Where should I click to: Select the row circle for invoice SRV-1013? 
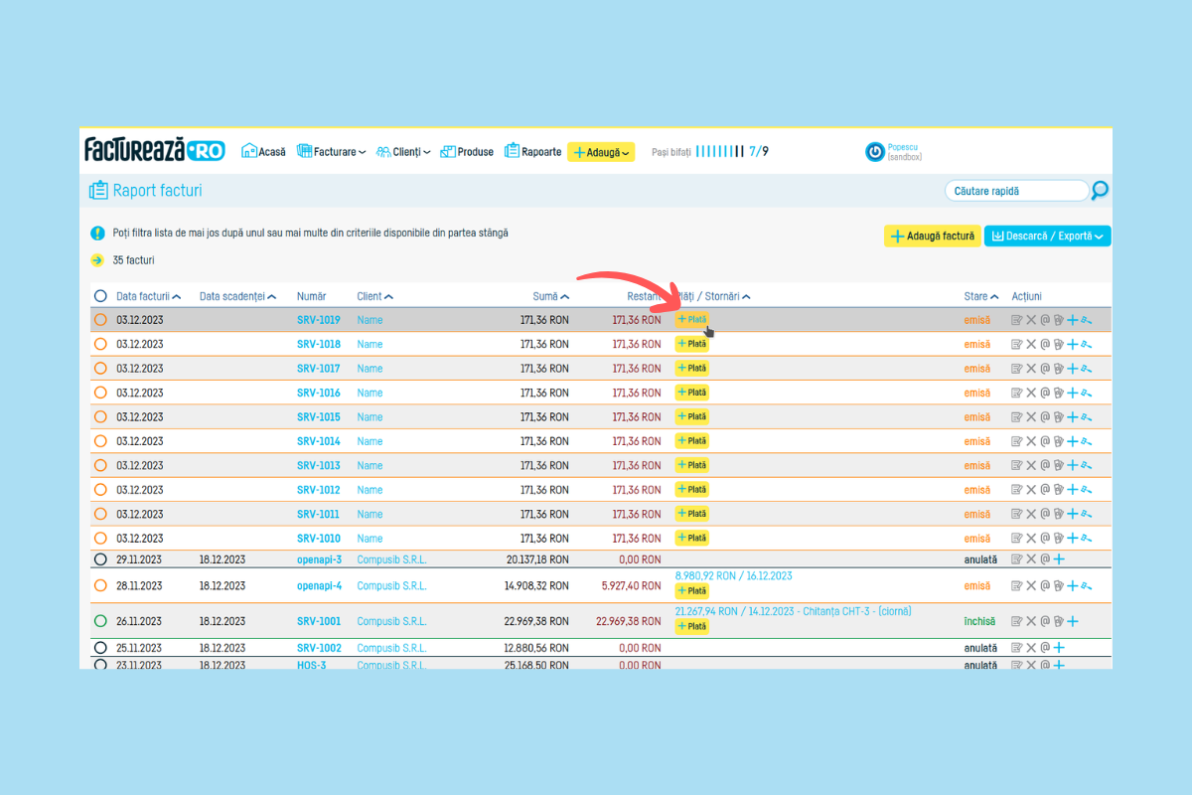[100, 465]
